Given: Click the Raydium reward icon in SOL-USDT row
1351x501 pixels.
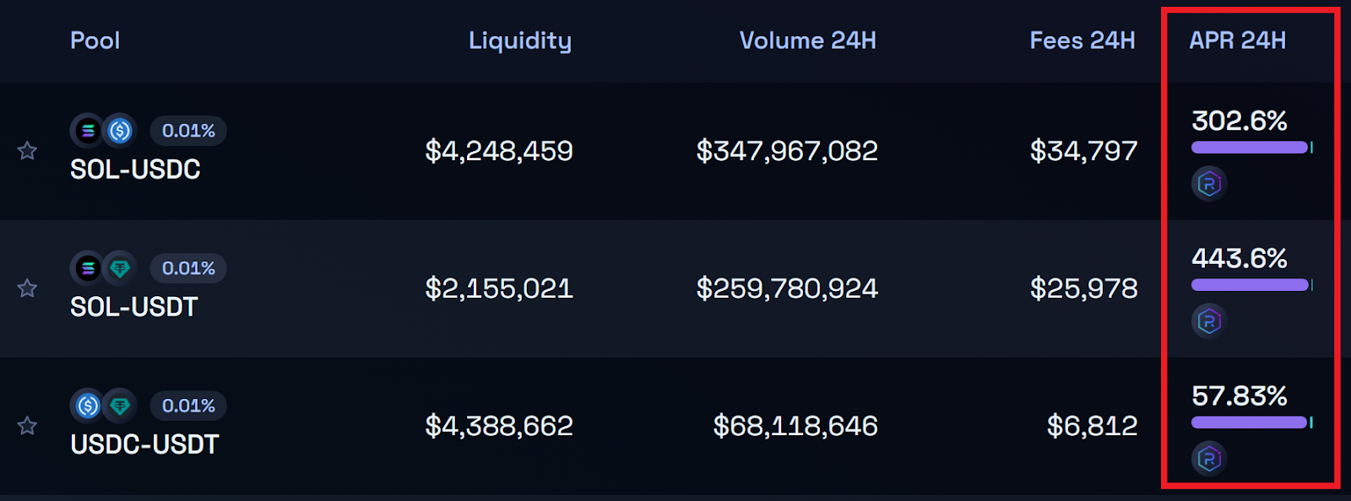Looking at the screenshot, I should [x=1209, y=321].
